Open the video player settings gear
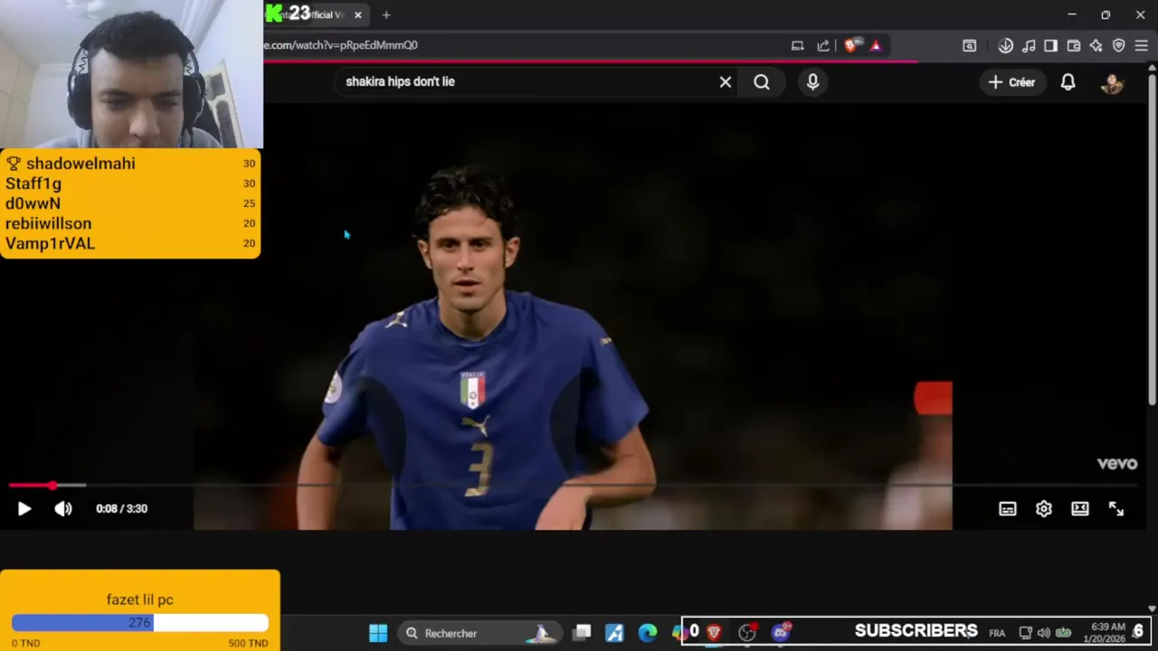This screenshot has width=1158, height=651. 1044,509
